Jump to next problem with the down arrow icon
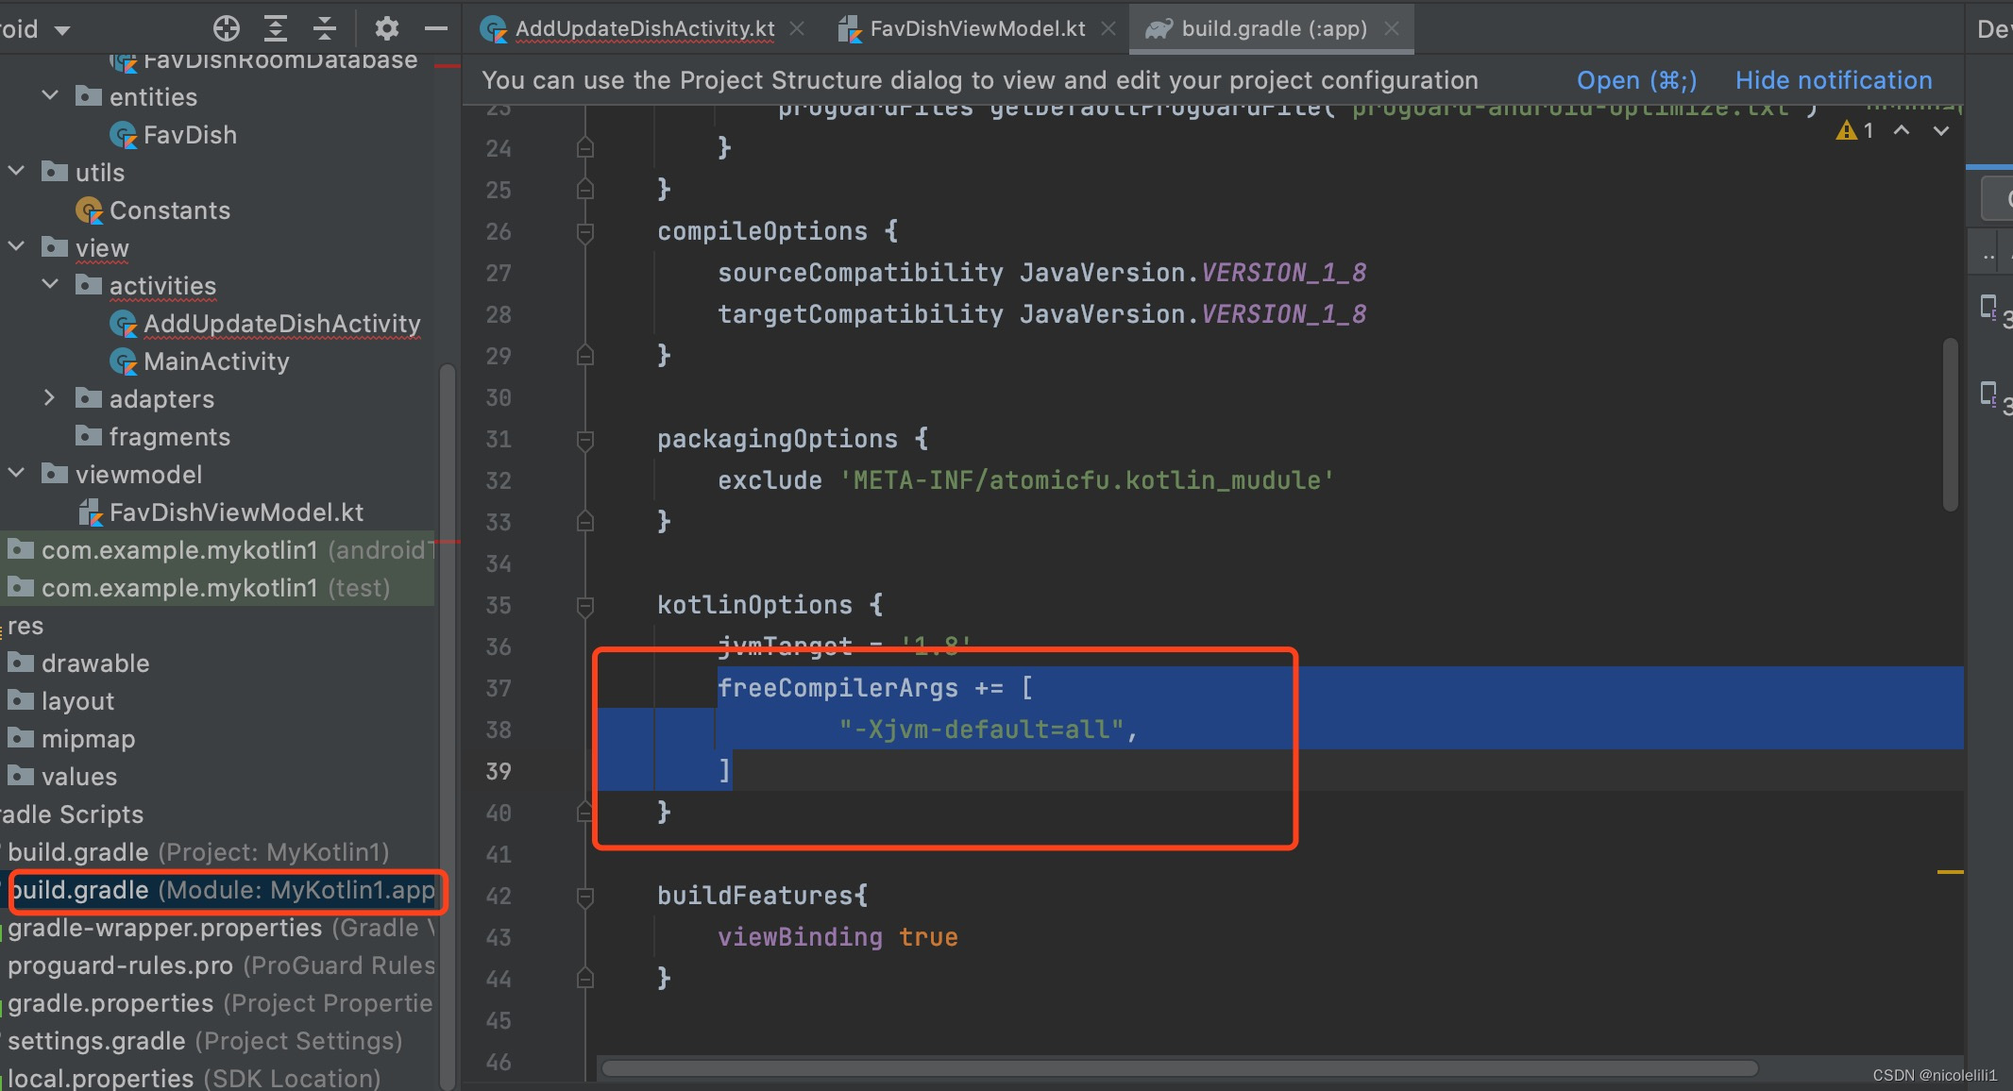This screenshot has height=1091, width=2013. click(x=1941, y=130)
